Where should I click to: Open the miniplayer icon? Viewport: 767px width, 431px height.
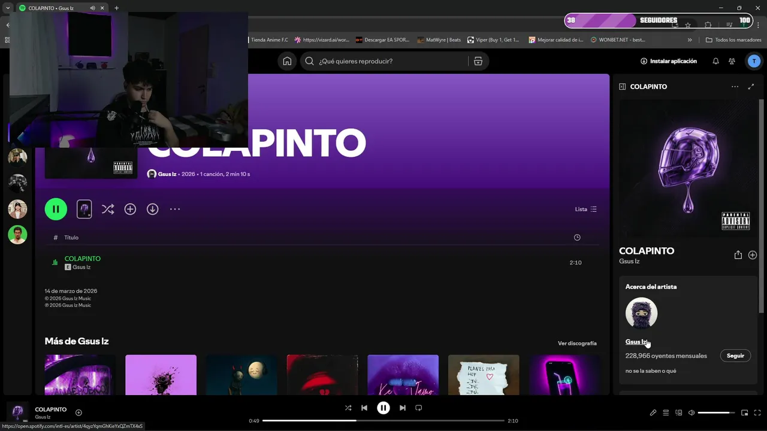point(744,412)
